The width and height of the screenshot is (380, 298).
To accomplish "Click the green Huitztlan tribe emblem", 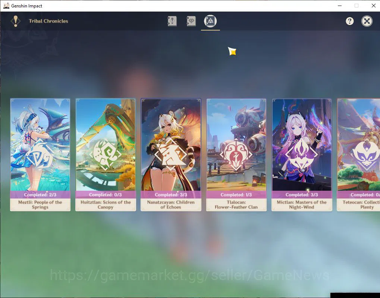I will point(105,155).
